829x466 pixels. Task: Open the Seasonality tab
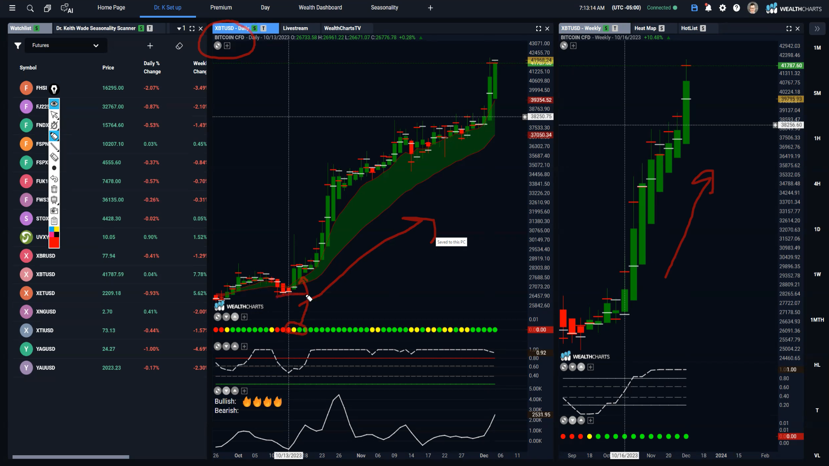point(384,8)
